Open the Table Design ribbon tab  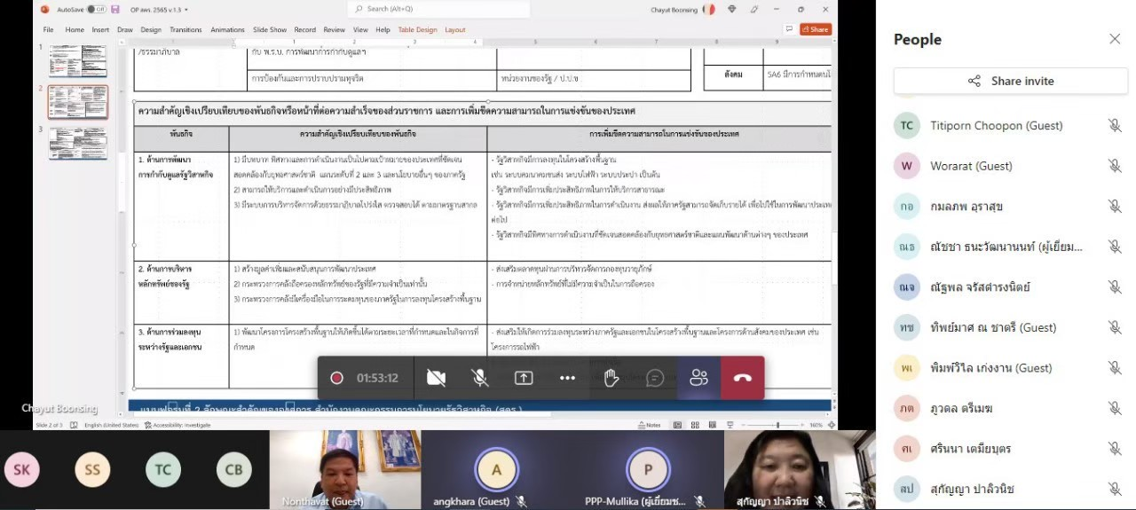417,29
